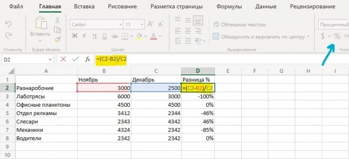
Task: Apply the red font color A
Action: [x=154, y=36]
